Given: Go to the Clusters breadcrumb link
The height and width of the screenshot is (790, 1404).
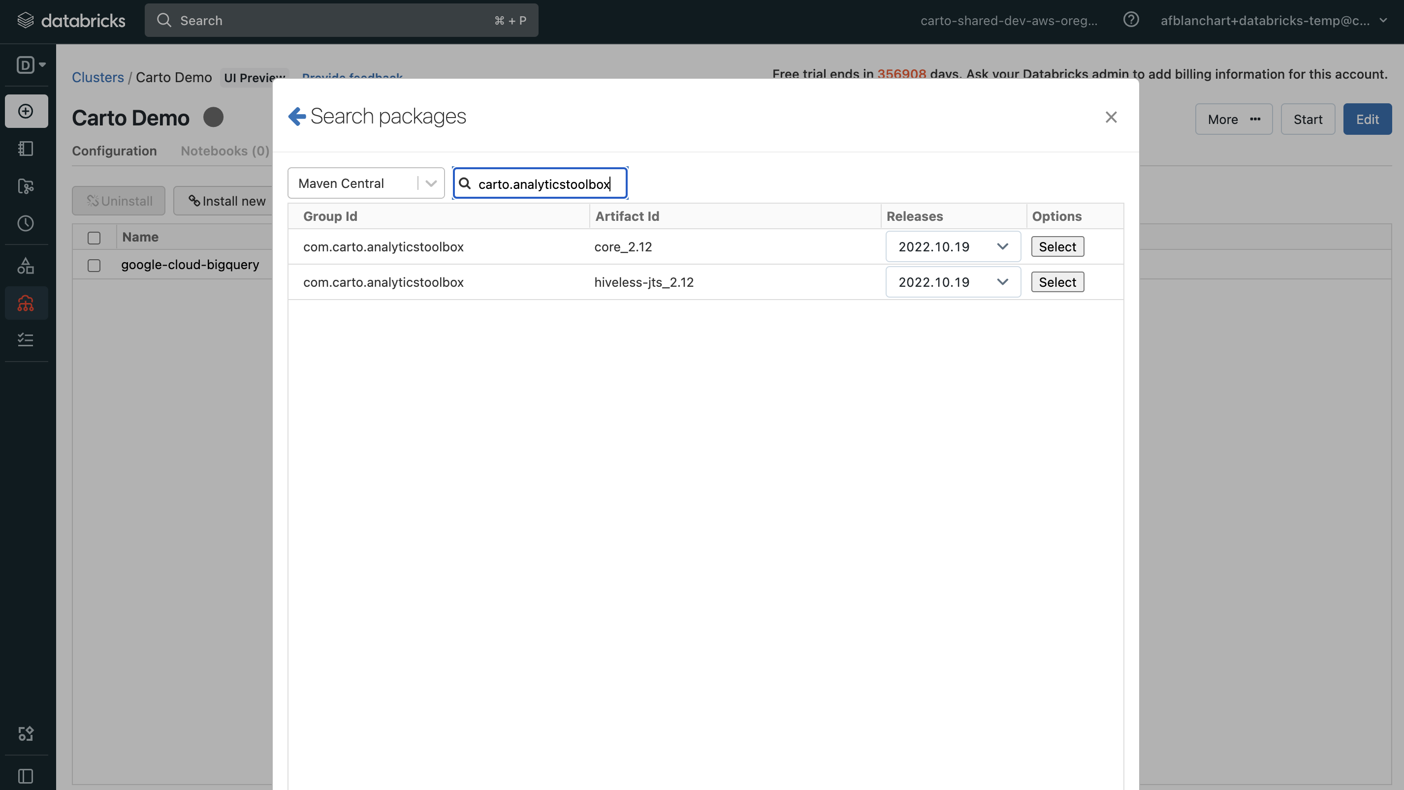Looking at the screenshot, I should click(98, 77).
